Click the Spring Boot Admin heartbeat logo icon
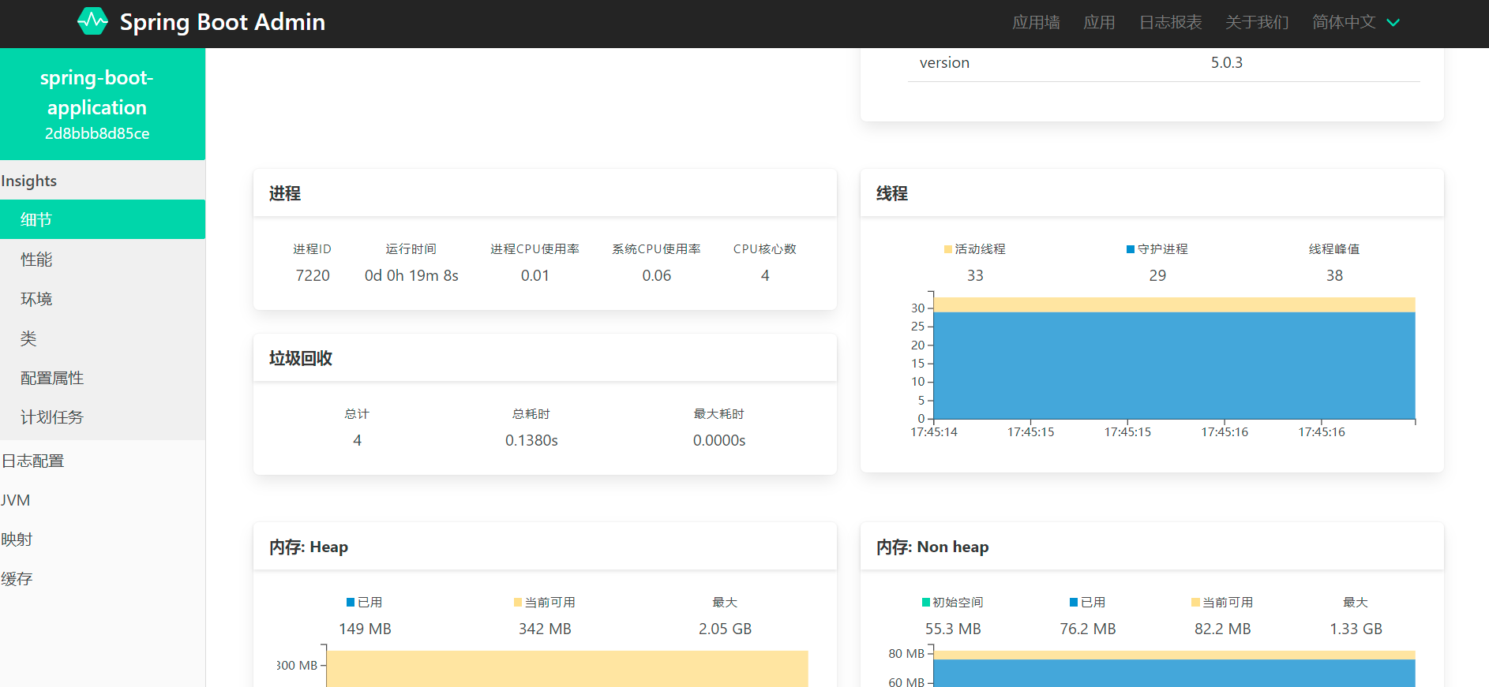Image resolution: width=1489 pixels, height=687 pixels. tap(92, 21)
